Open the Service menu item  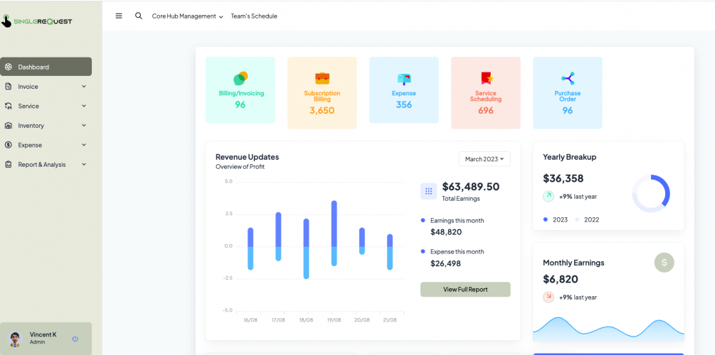click(46, 106)
